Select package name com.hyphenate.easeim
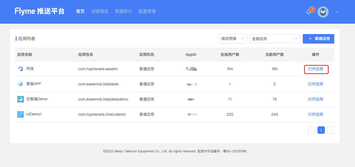This screenshot has height=167, width=355. point(98,69)
